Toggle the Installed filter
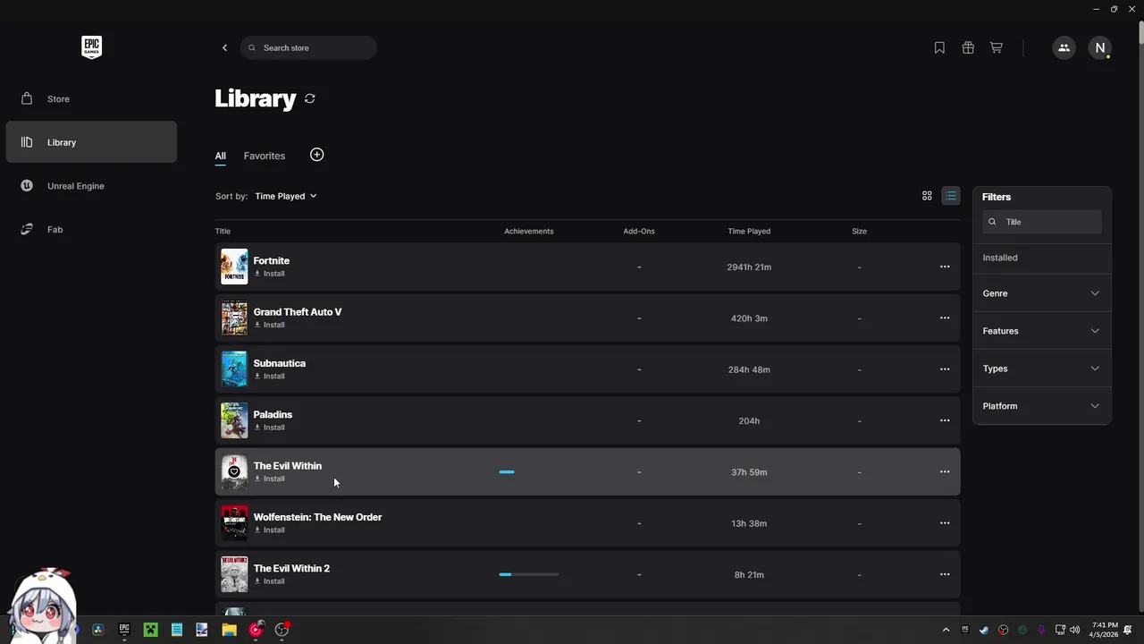Image resolution: width=1144 pixels, height=644 pixels. 1000,258
